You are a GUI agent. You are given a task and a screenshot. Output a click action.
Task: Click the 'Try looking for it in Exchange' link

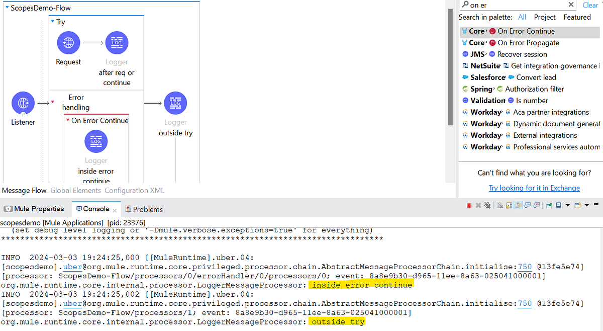[x=534, y=188]
